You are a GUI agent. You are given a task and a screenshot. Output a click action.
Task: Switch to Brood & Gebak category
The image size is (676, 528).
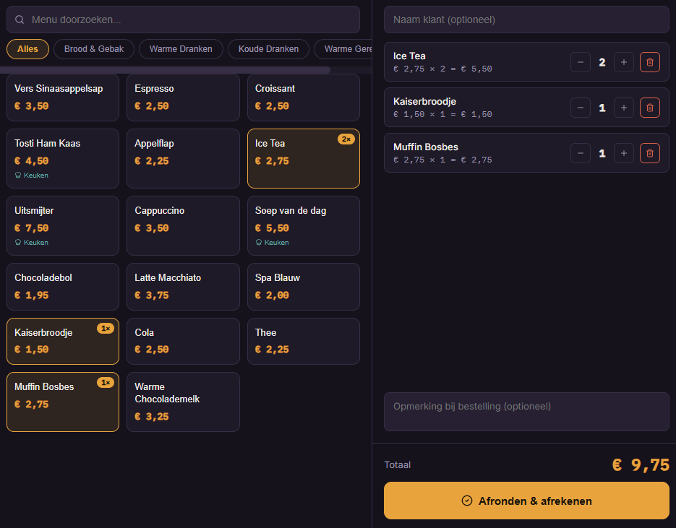(x=94, y=49)
